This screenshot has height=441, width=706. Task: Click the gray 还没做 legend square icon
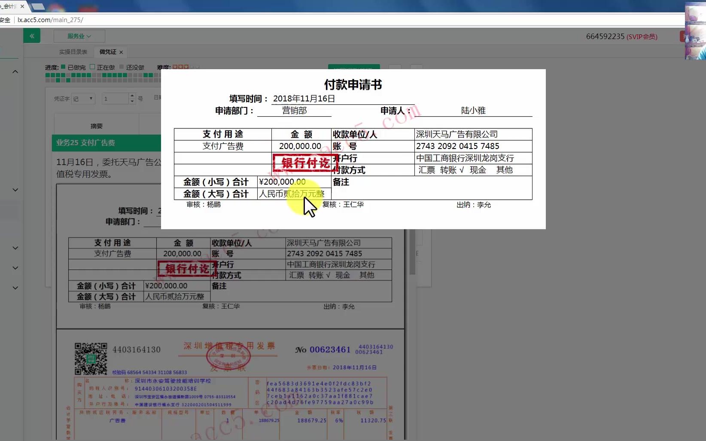tap(122, 67)
